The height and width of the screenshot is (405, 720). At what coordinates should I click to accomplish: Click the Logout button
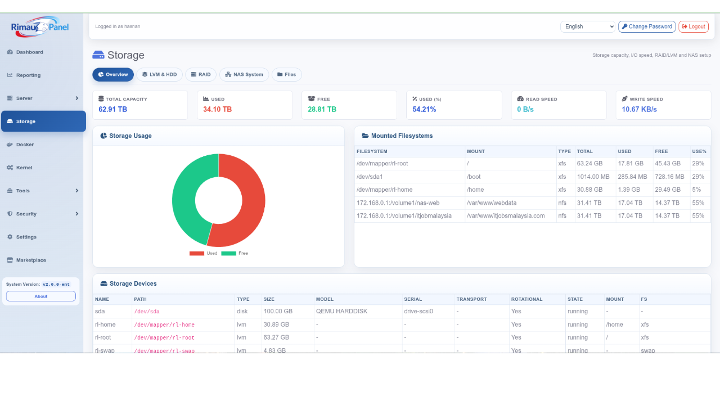click(693, 26)
